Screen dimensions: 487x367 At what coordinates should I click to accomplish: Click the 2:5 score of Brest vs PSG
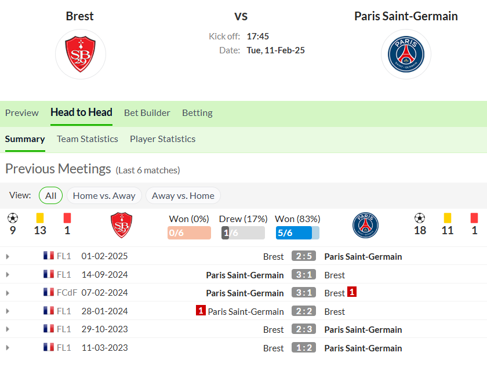click(304, 256)
